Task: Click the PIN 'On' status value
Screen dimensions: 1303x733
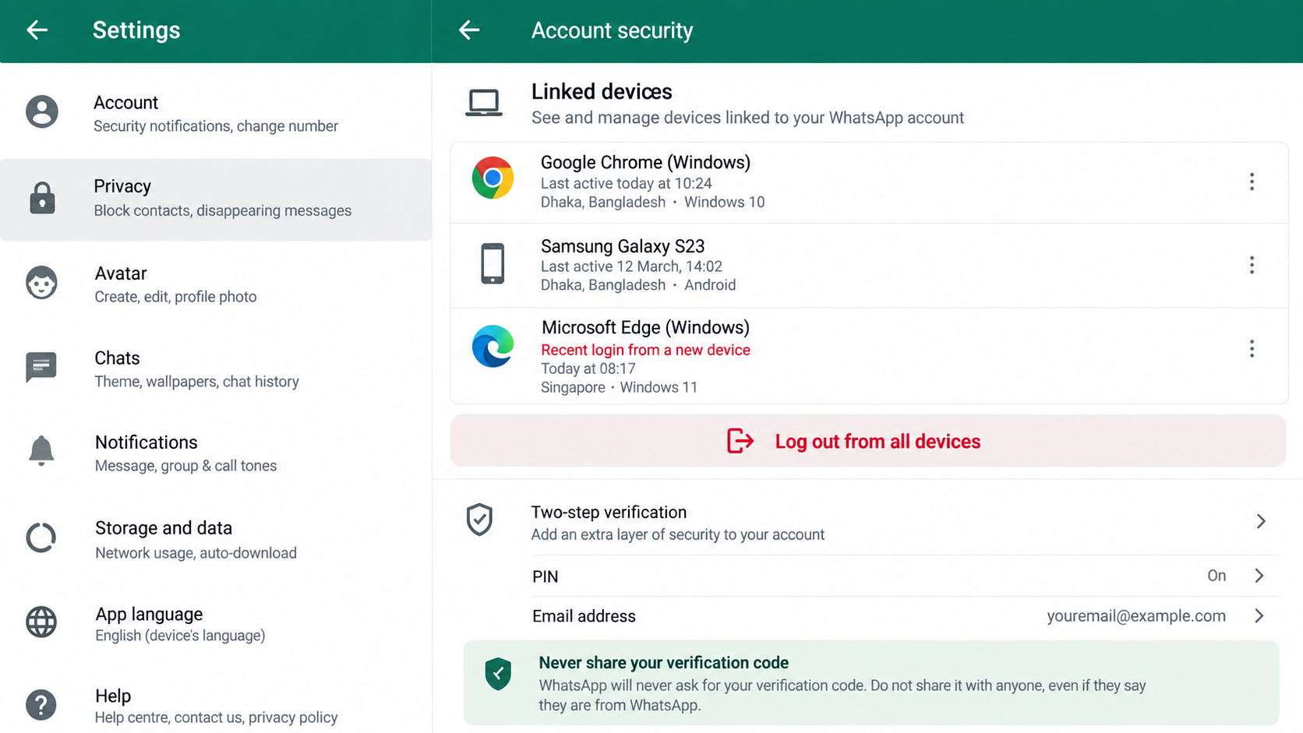Action: 1216,576
